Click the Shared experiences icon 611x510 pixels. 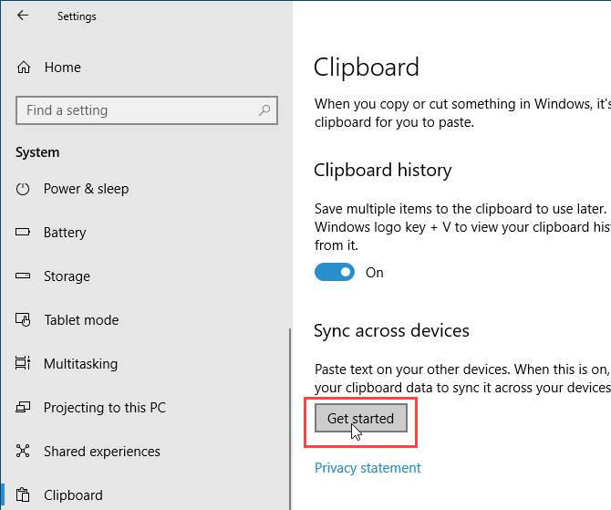click(x=24, y=452)
